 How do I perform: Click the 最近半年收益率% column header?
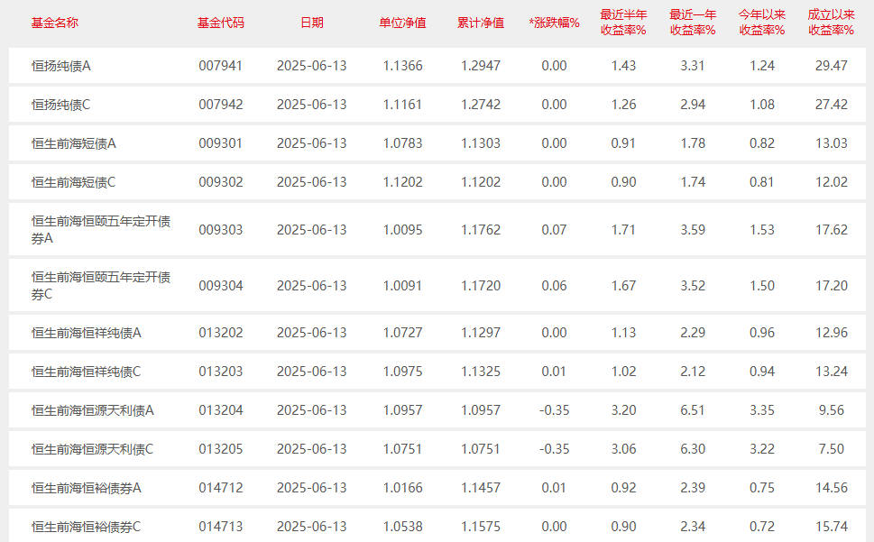(623, 23)
